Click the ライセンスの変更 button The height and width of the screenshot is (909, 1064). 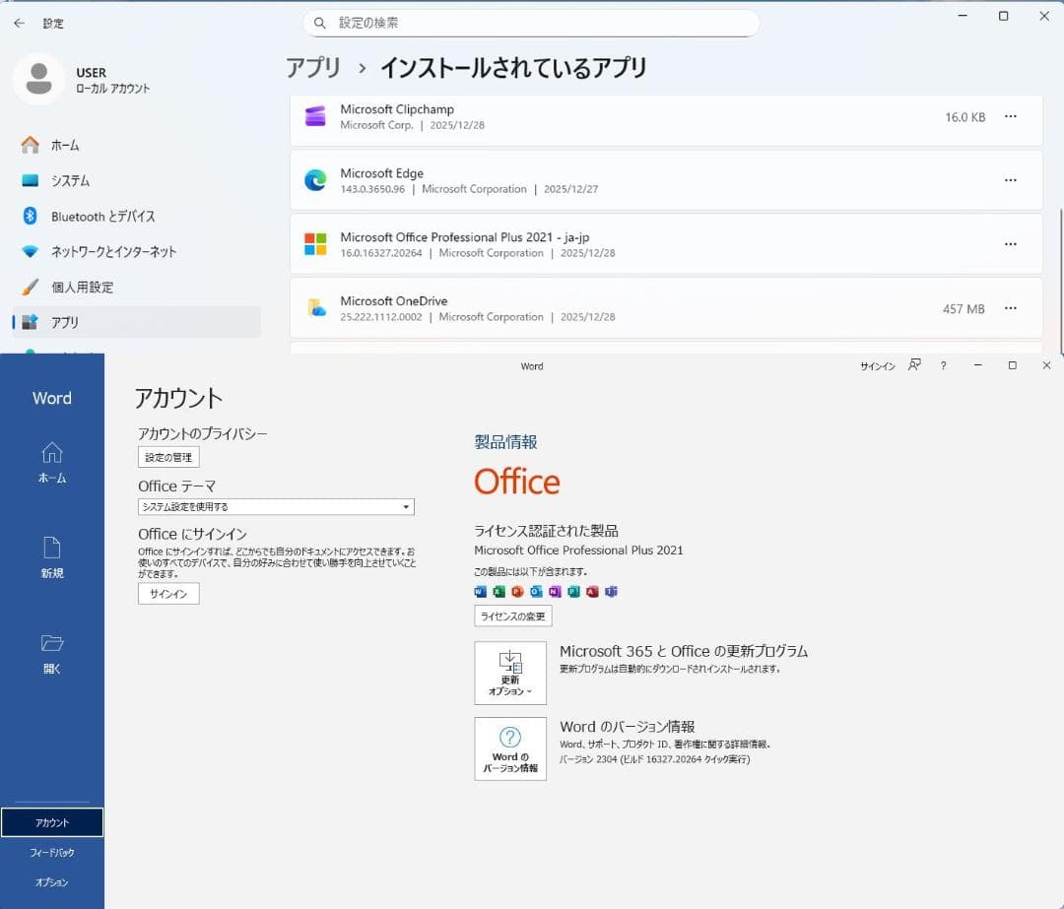tap(512, 616)
